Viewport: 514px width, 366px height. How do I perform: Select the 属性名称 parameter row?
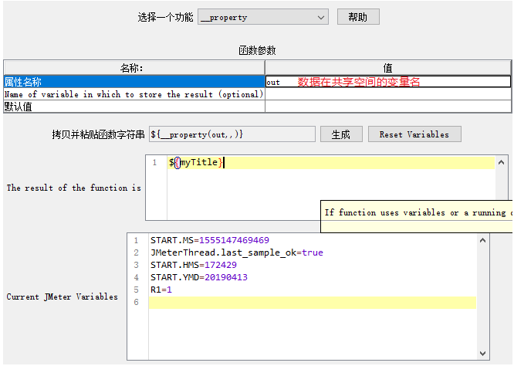click(x=134, y=81)
